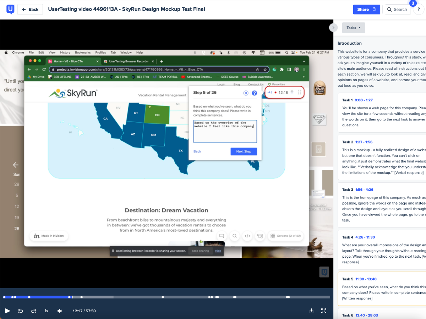Click the Contact Us link in recording
This screenshot has width=426, height=319.
256,84
